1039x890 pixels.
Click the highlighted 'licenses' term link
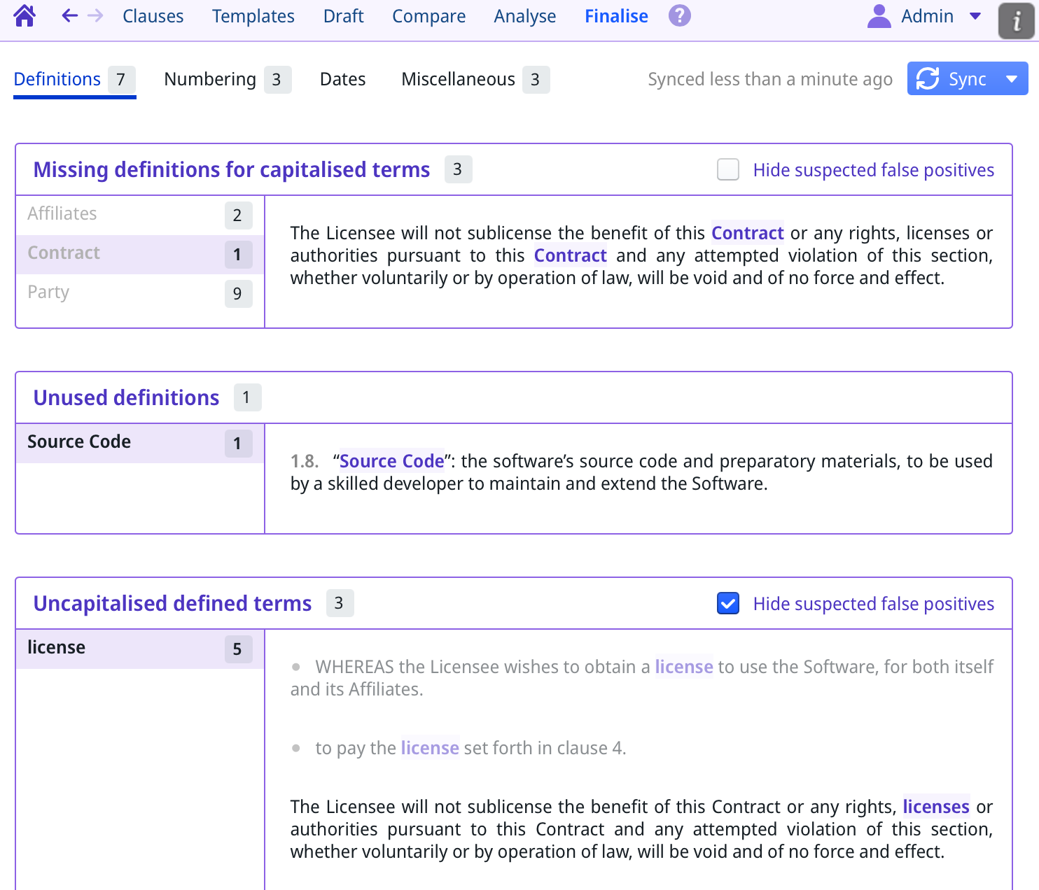[x=935, y=807]
